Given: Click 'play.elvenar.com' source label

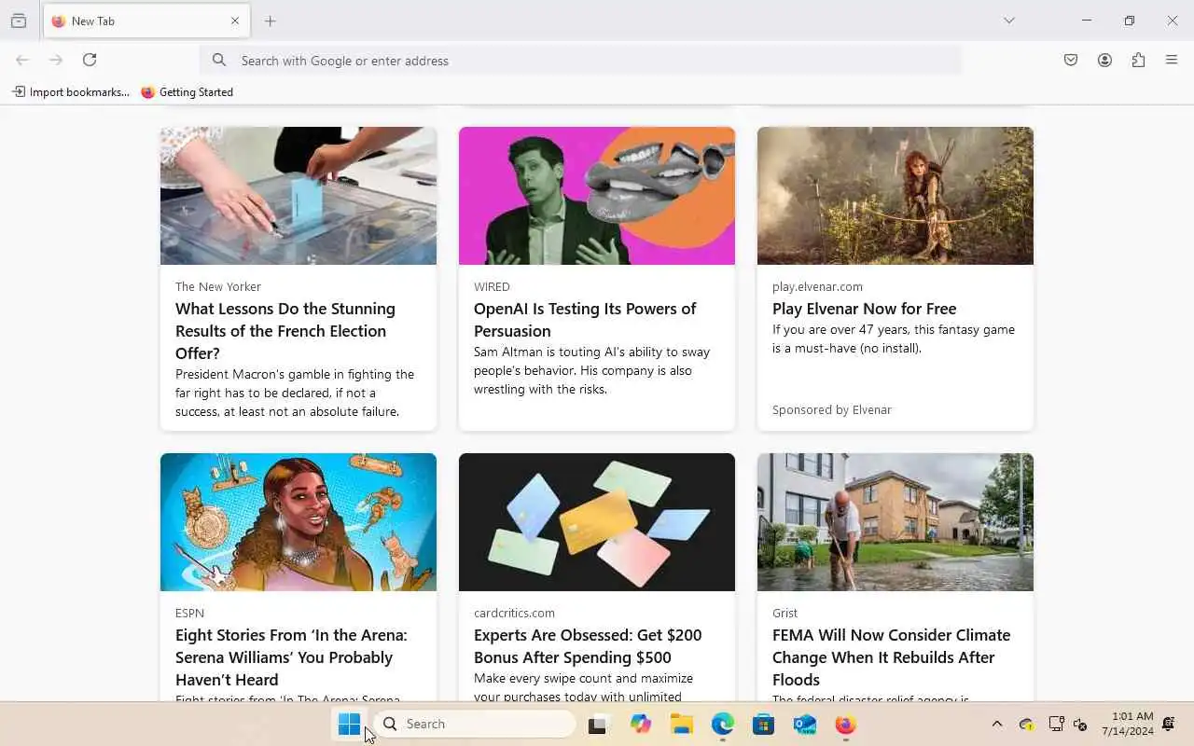Looking at the screenshot, I should 817,286.
